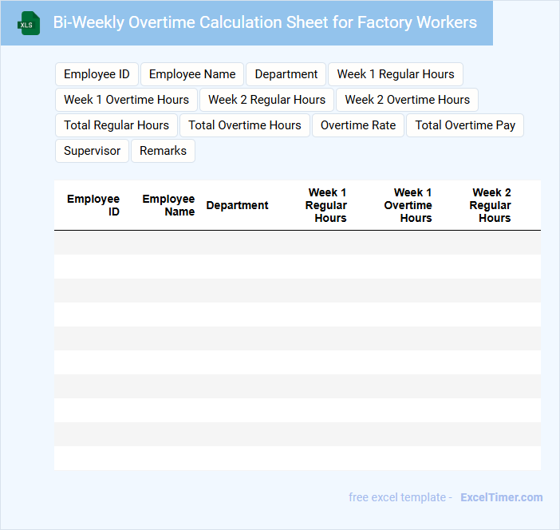Open the ExcelTimer.com link

tap(502, 497)
